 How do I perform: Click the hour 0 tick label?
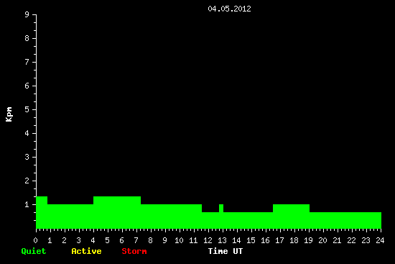pyautogui.click(x=35, y=240)
